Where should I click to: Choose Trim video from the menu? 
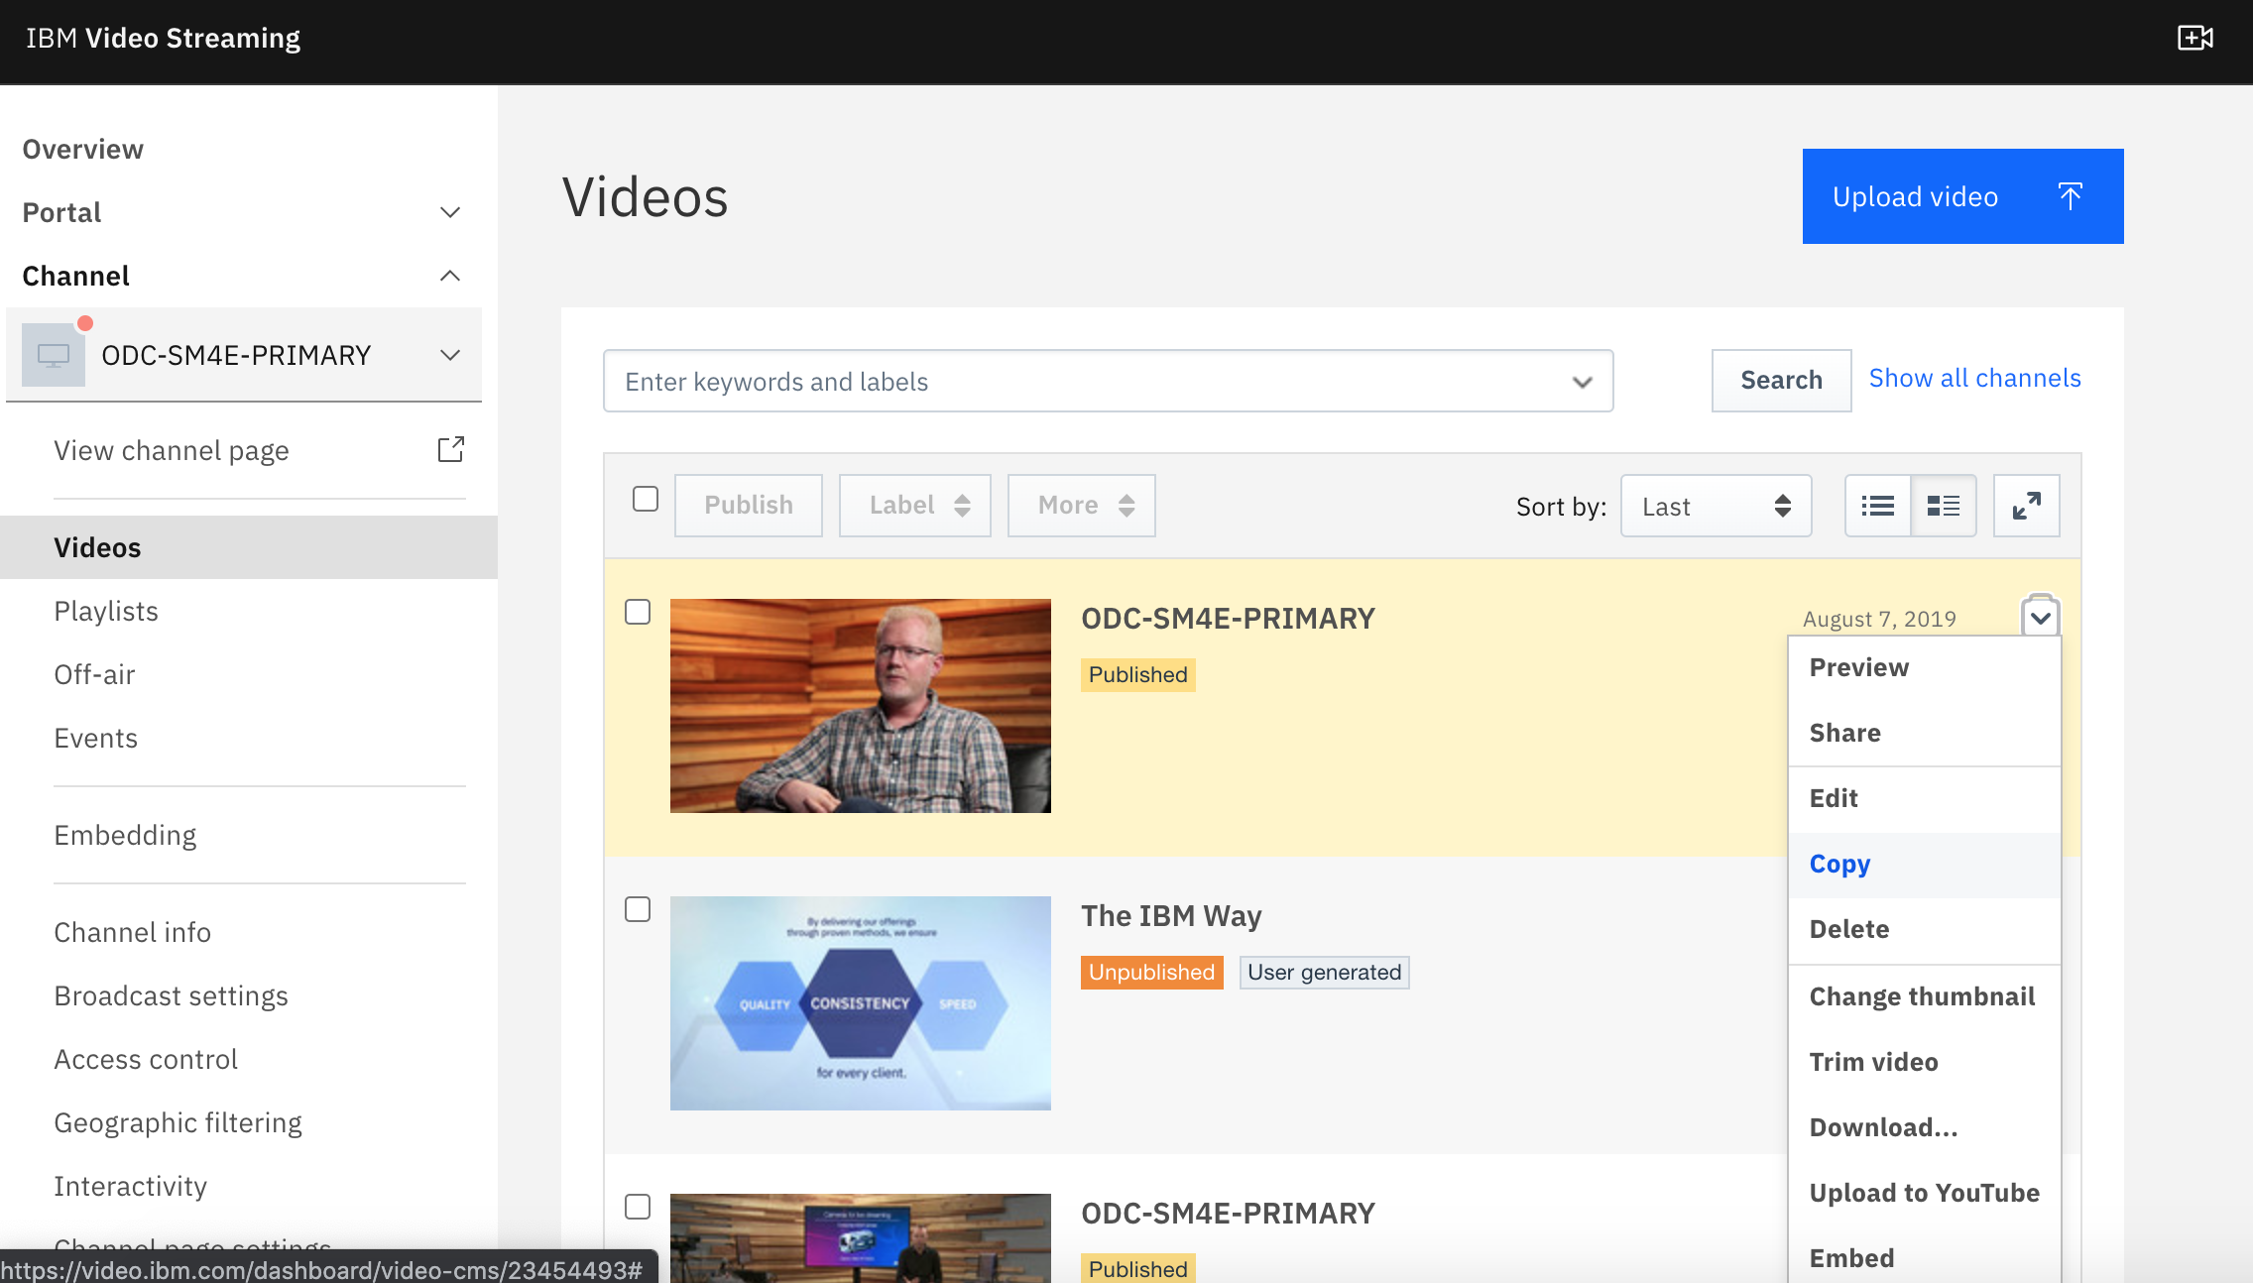tap(1925, 1062)
